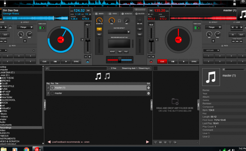Toggle REC under Mic Vol

tap(140, 34)
